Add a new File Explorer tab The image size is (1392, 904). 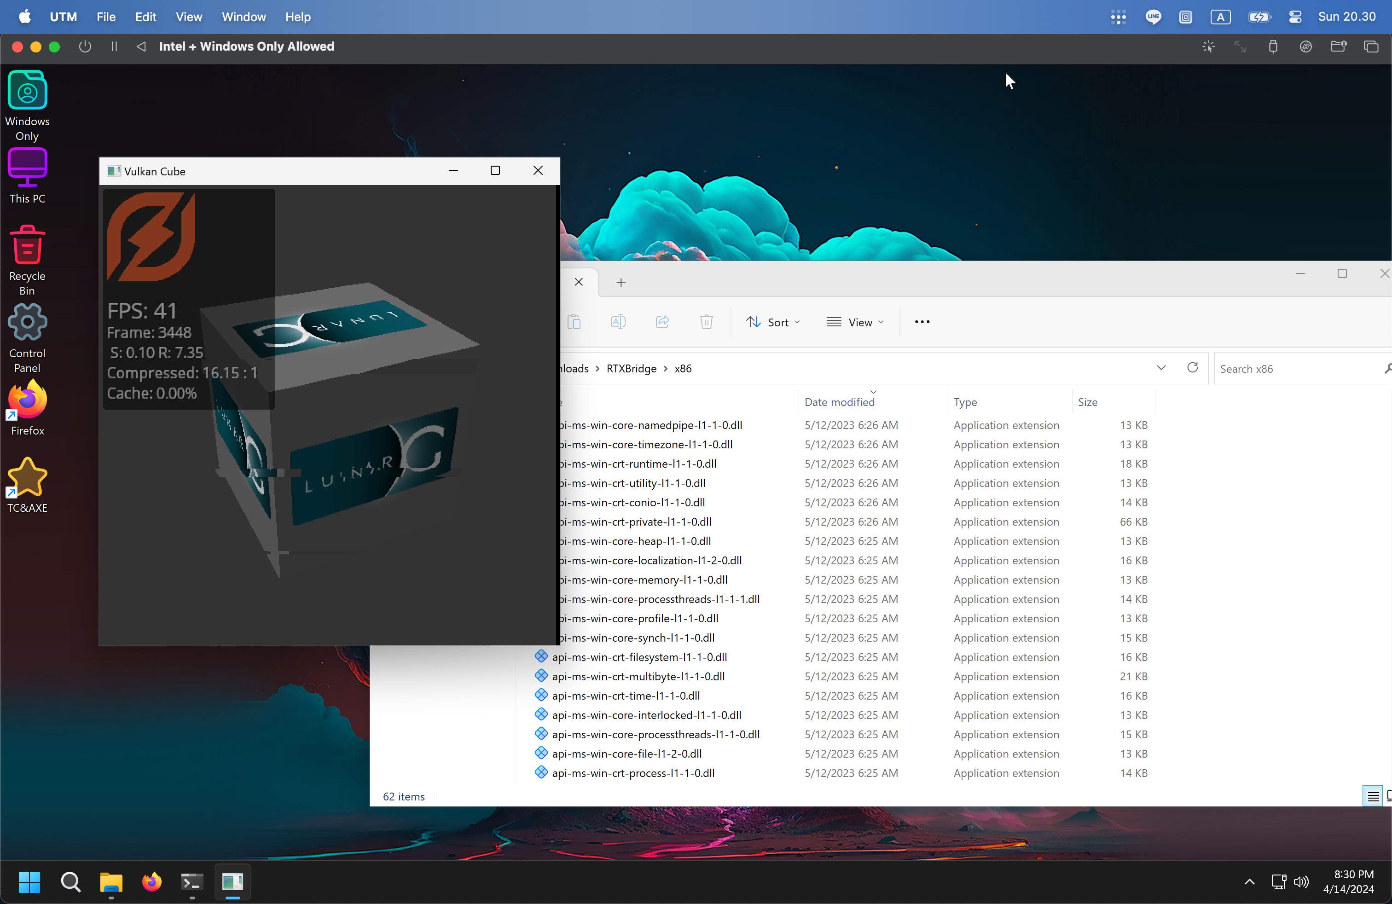pyautogui.click(x=621, y=283)
